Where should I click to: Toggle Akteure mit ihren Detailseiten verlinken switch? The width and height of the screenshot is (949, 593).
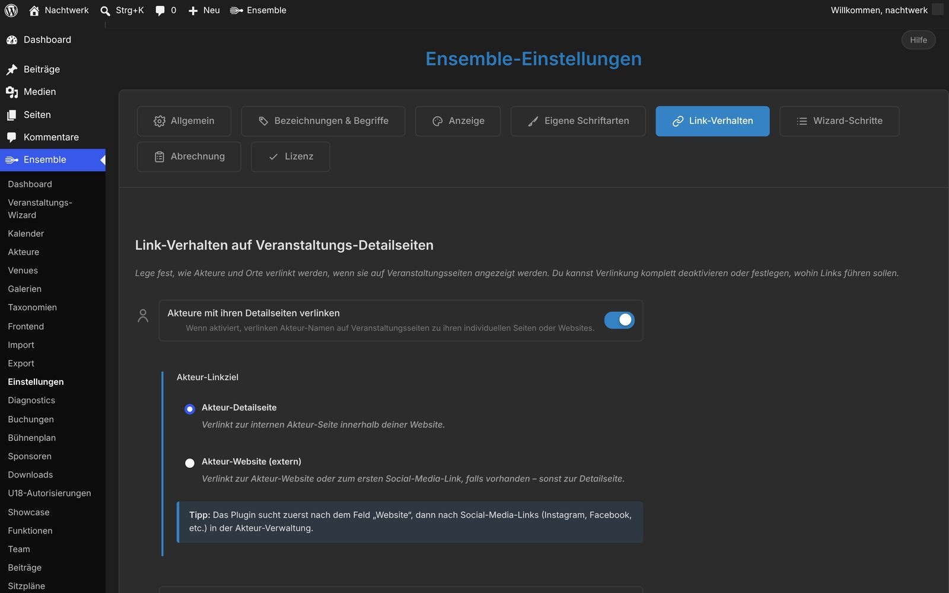click(x=619, y=320)
